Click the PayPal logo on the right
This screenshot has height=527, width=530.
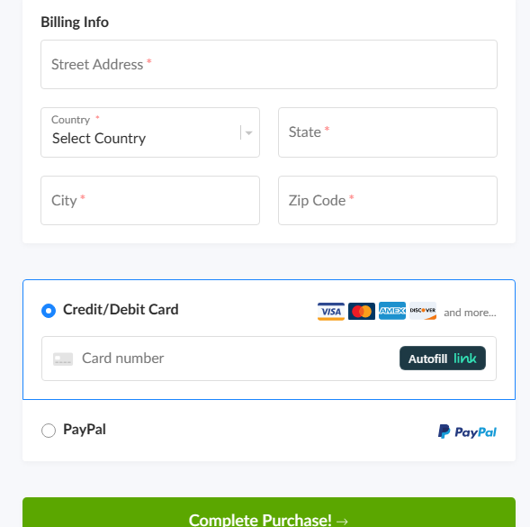click(x=467, y=432)
